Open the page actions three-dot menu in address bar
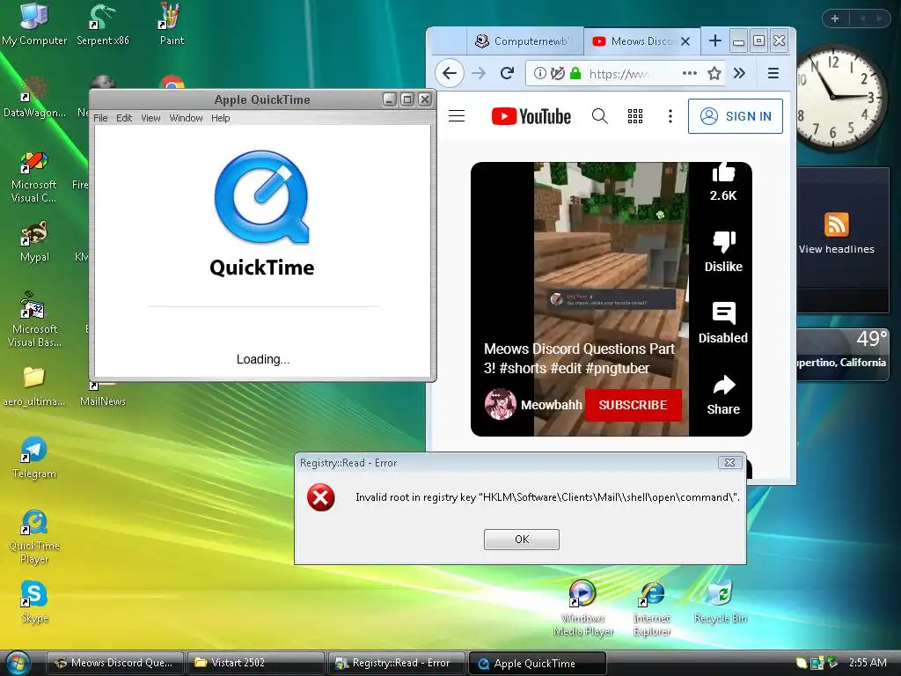 [x=690, y=73]
